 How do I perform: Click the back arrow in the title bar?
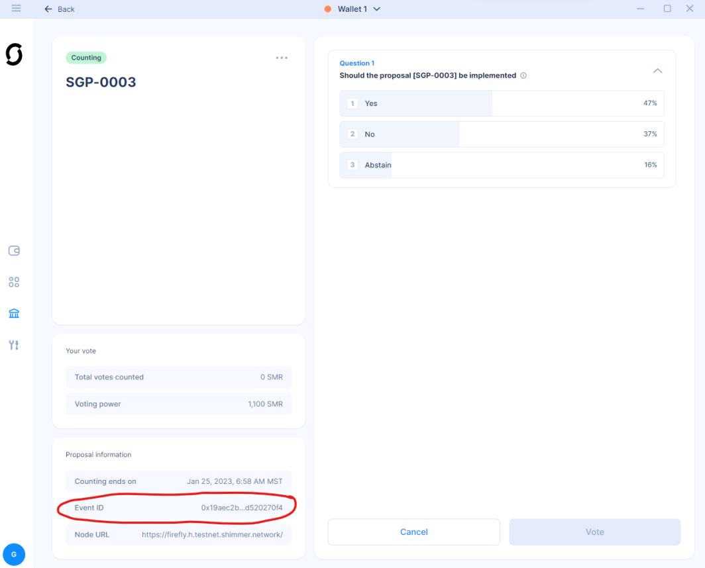pyautogui.click(x=47, y=9)
